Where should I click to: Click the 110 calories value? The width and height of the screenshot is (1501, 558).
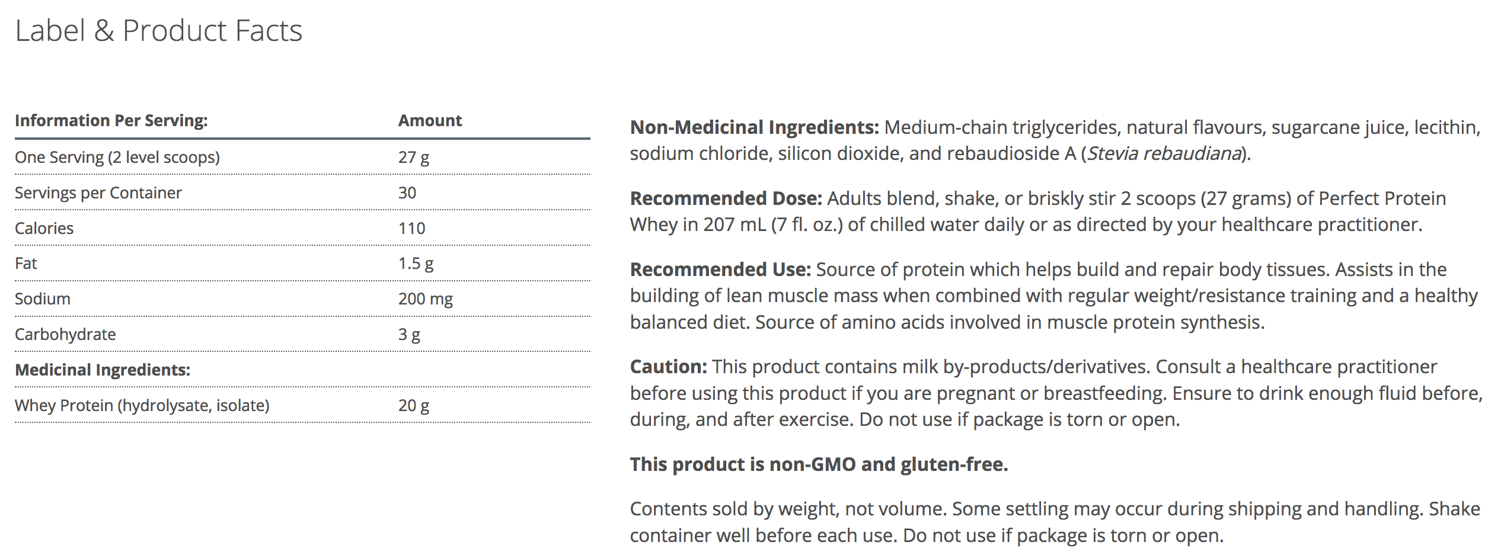412,229
